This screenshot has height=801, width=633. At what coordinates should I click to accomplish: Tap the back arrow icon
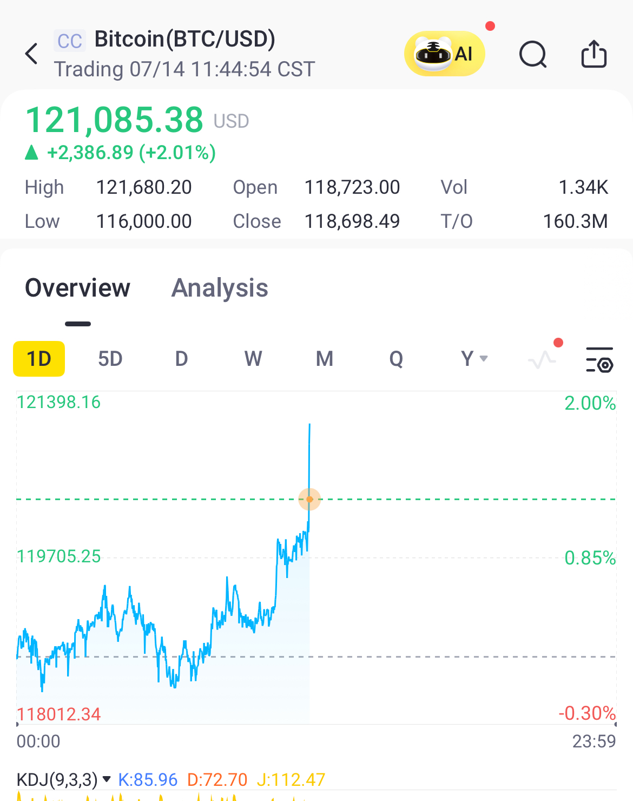31,54
